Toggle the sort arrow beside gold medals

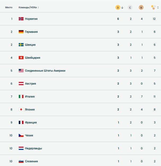[x=122, y=7]
